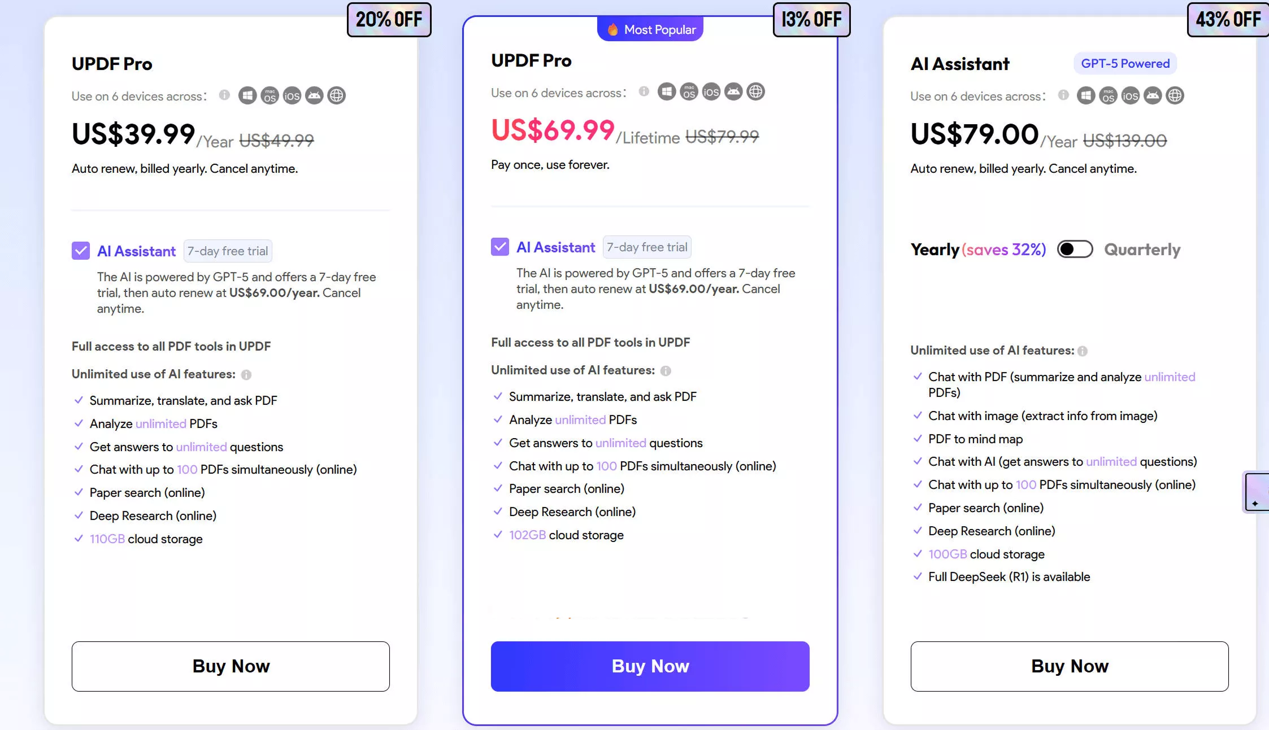Click the info icon next to 'Use on 6 devices'

(x=224, y=95)
